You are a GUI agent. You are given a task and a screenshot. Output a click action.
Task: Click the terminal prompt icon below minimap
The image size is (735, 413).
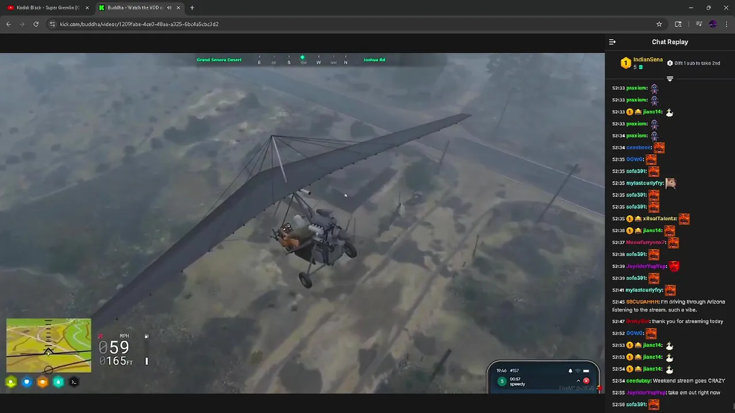(x=73, y=382)
